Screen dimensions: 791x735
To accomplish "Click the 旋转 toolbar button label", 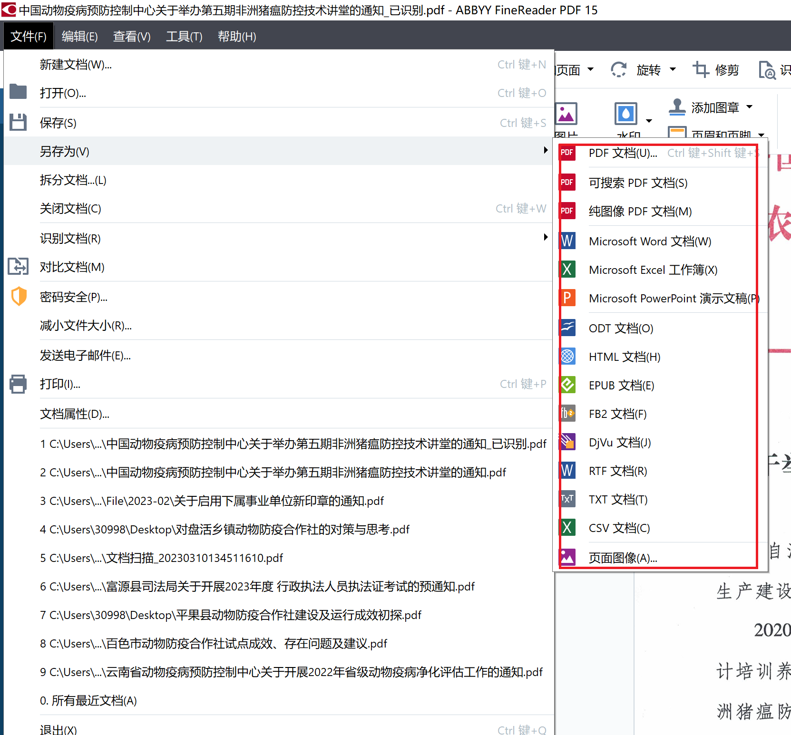I will (648, 70).
